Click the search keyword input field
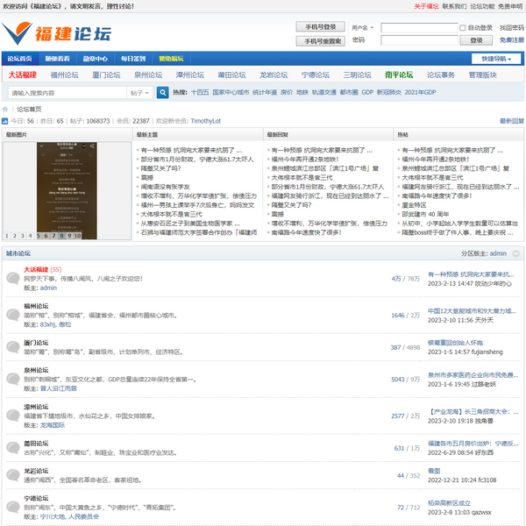This screenshot has width=526, height=526. (x=66, y=92)
